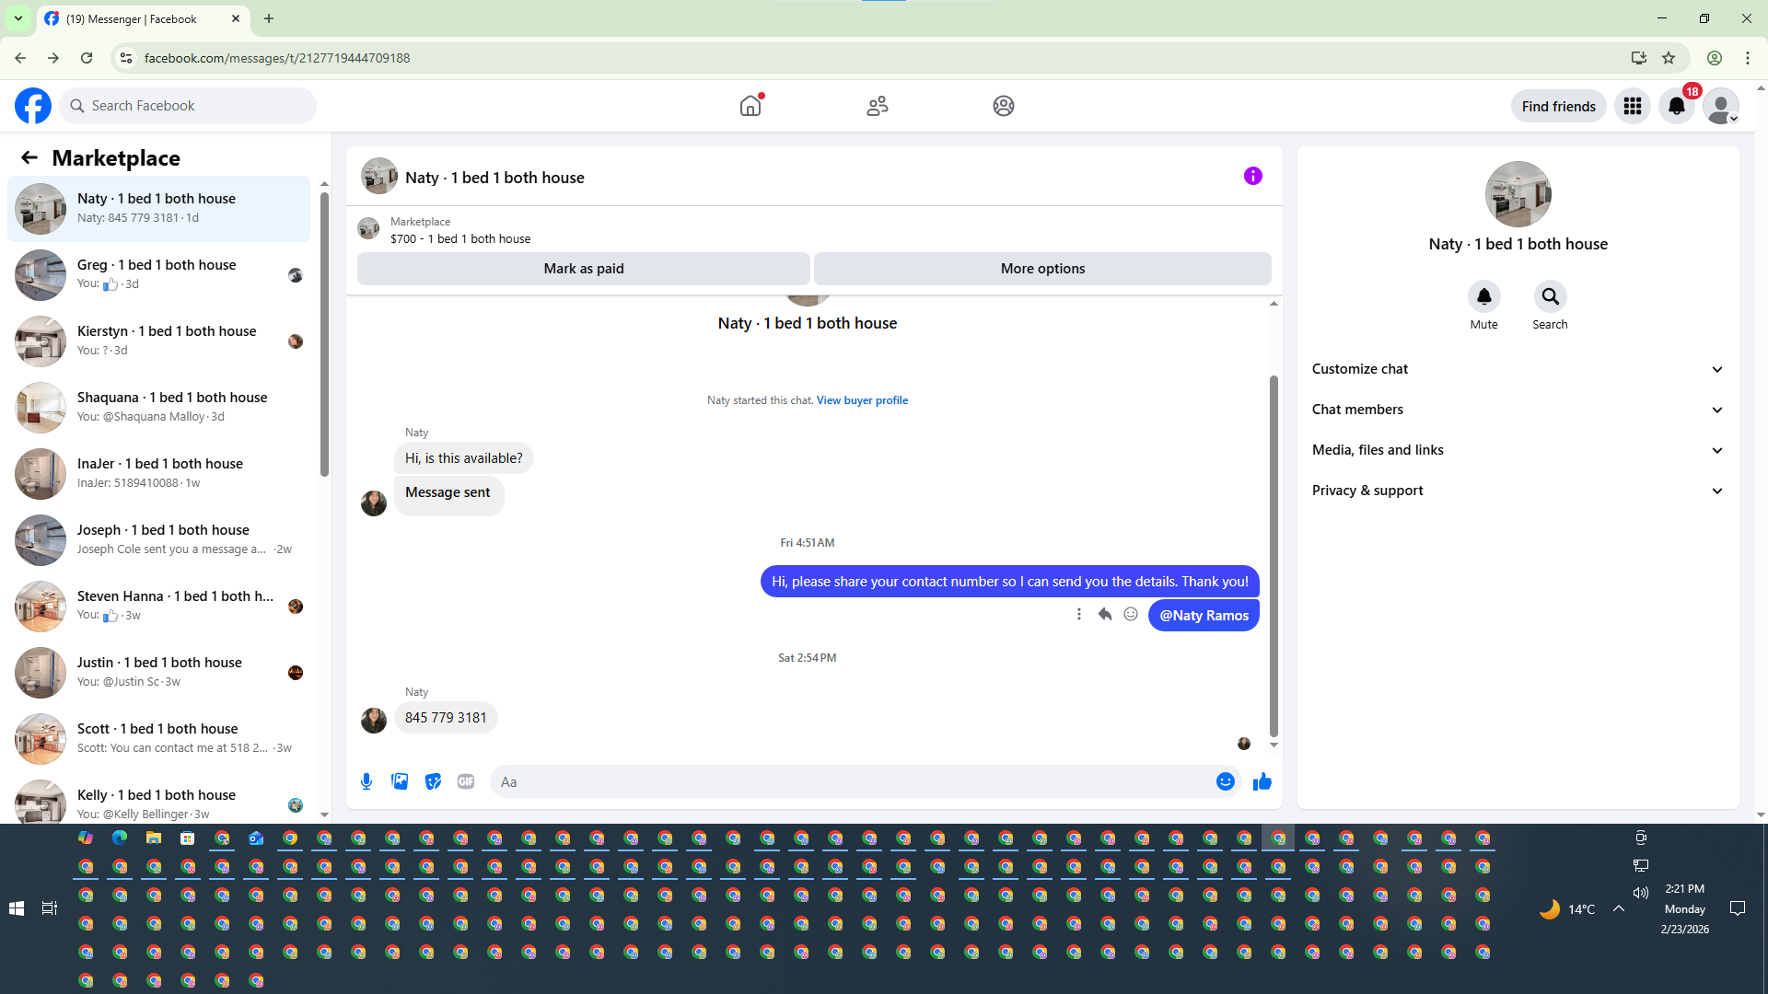Expand the Chat members section
1768x994 pixels.
1518,410
